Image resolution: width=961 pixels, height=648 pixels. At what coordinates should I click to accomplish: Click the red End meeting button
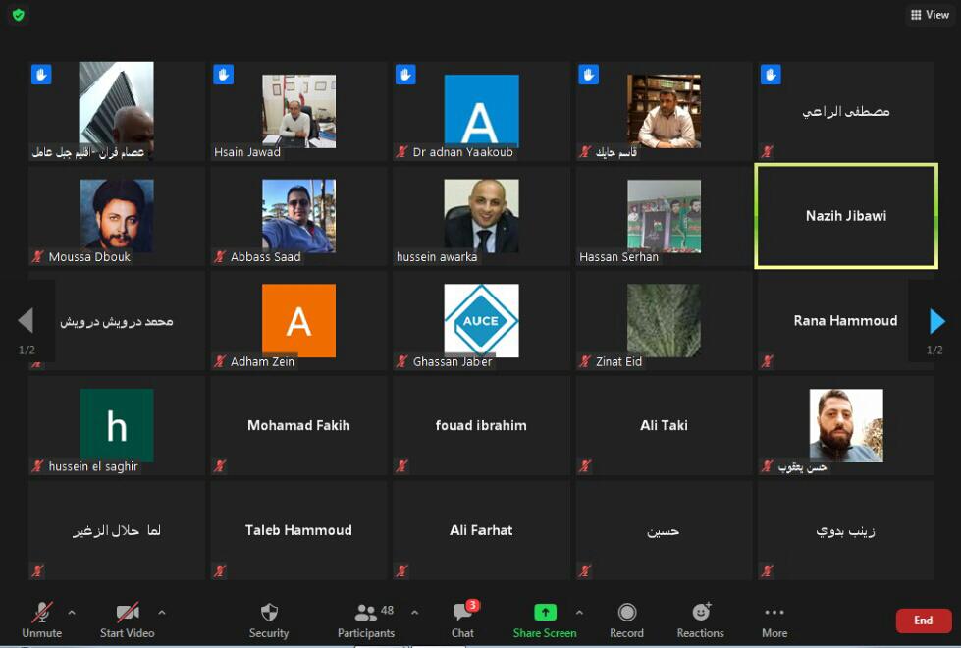923,621
